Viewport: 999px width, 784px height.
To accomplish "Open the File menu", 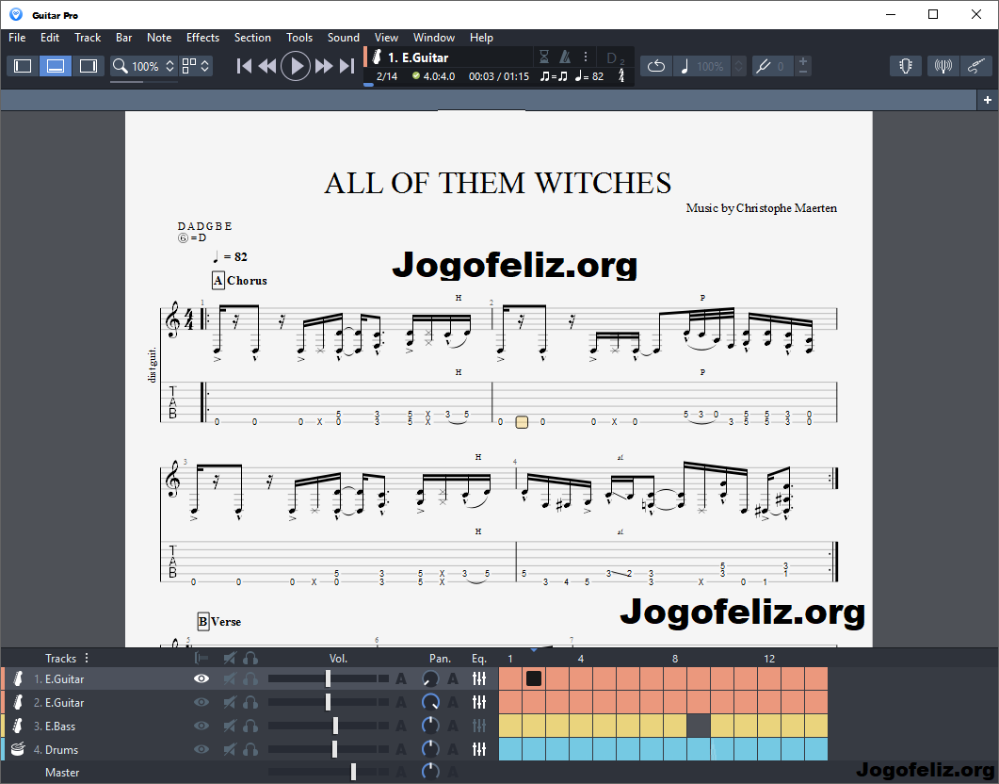I will 17,38.
